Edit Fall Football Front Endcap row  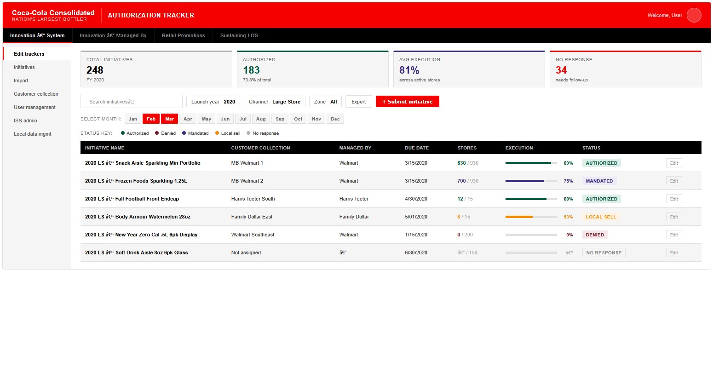tap(674, 199)
